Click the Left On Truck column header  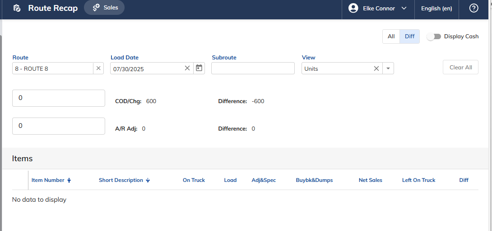tap(418, 180)
